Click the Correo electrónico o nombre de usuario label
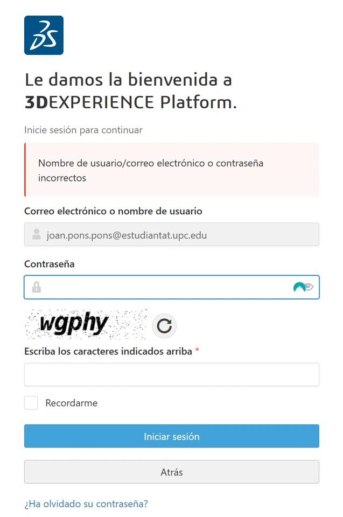This screenshot has width=343, height=517. coord(113,211)
